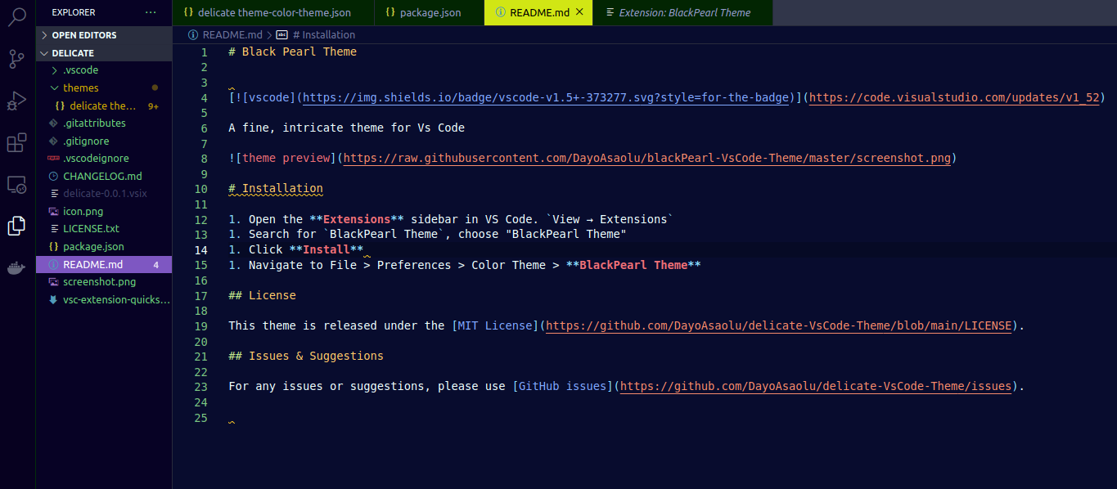Viewport: 1117px width, 489px height.
Task: Click '## Issues & Suggestions' heading
Action: tap(306, 356)
